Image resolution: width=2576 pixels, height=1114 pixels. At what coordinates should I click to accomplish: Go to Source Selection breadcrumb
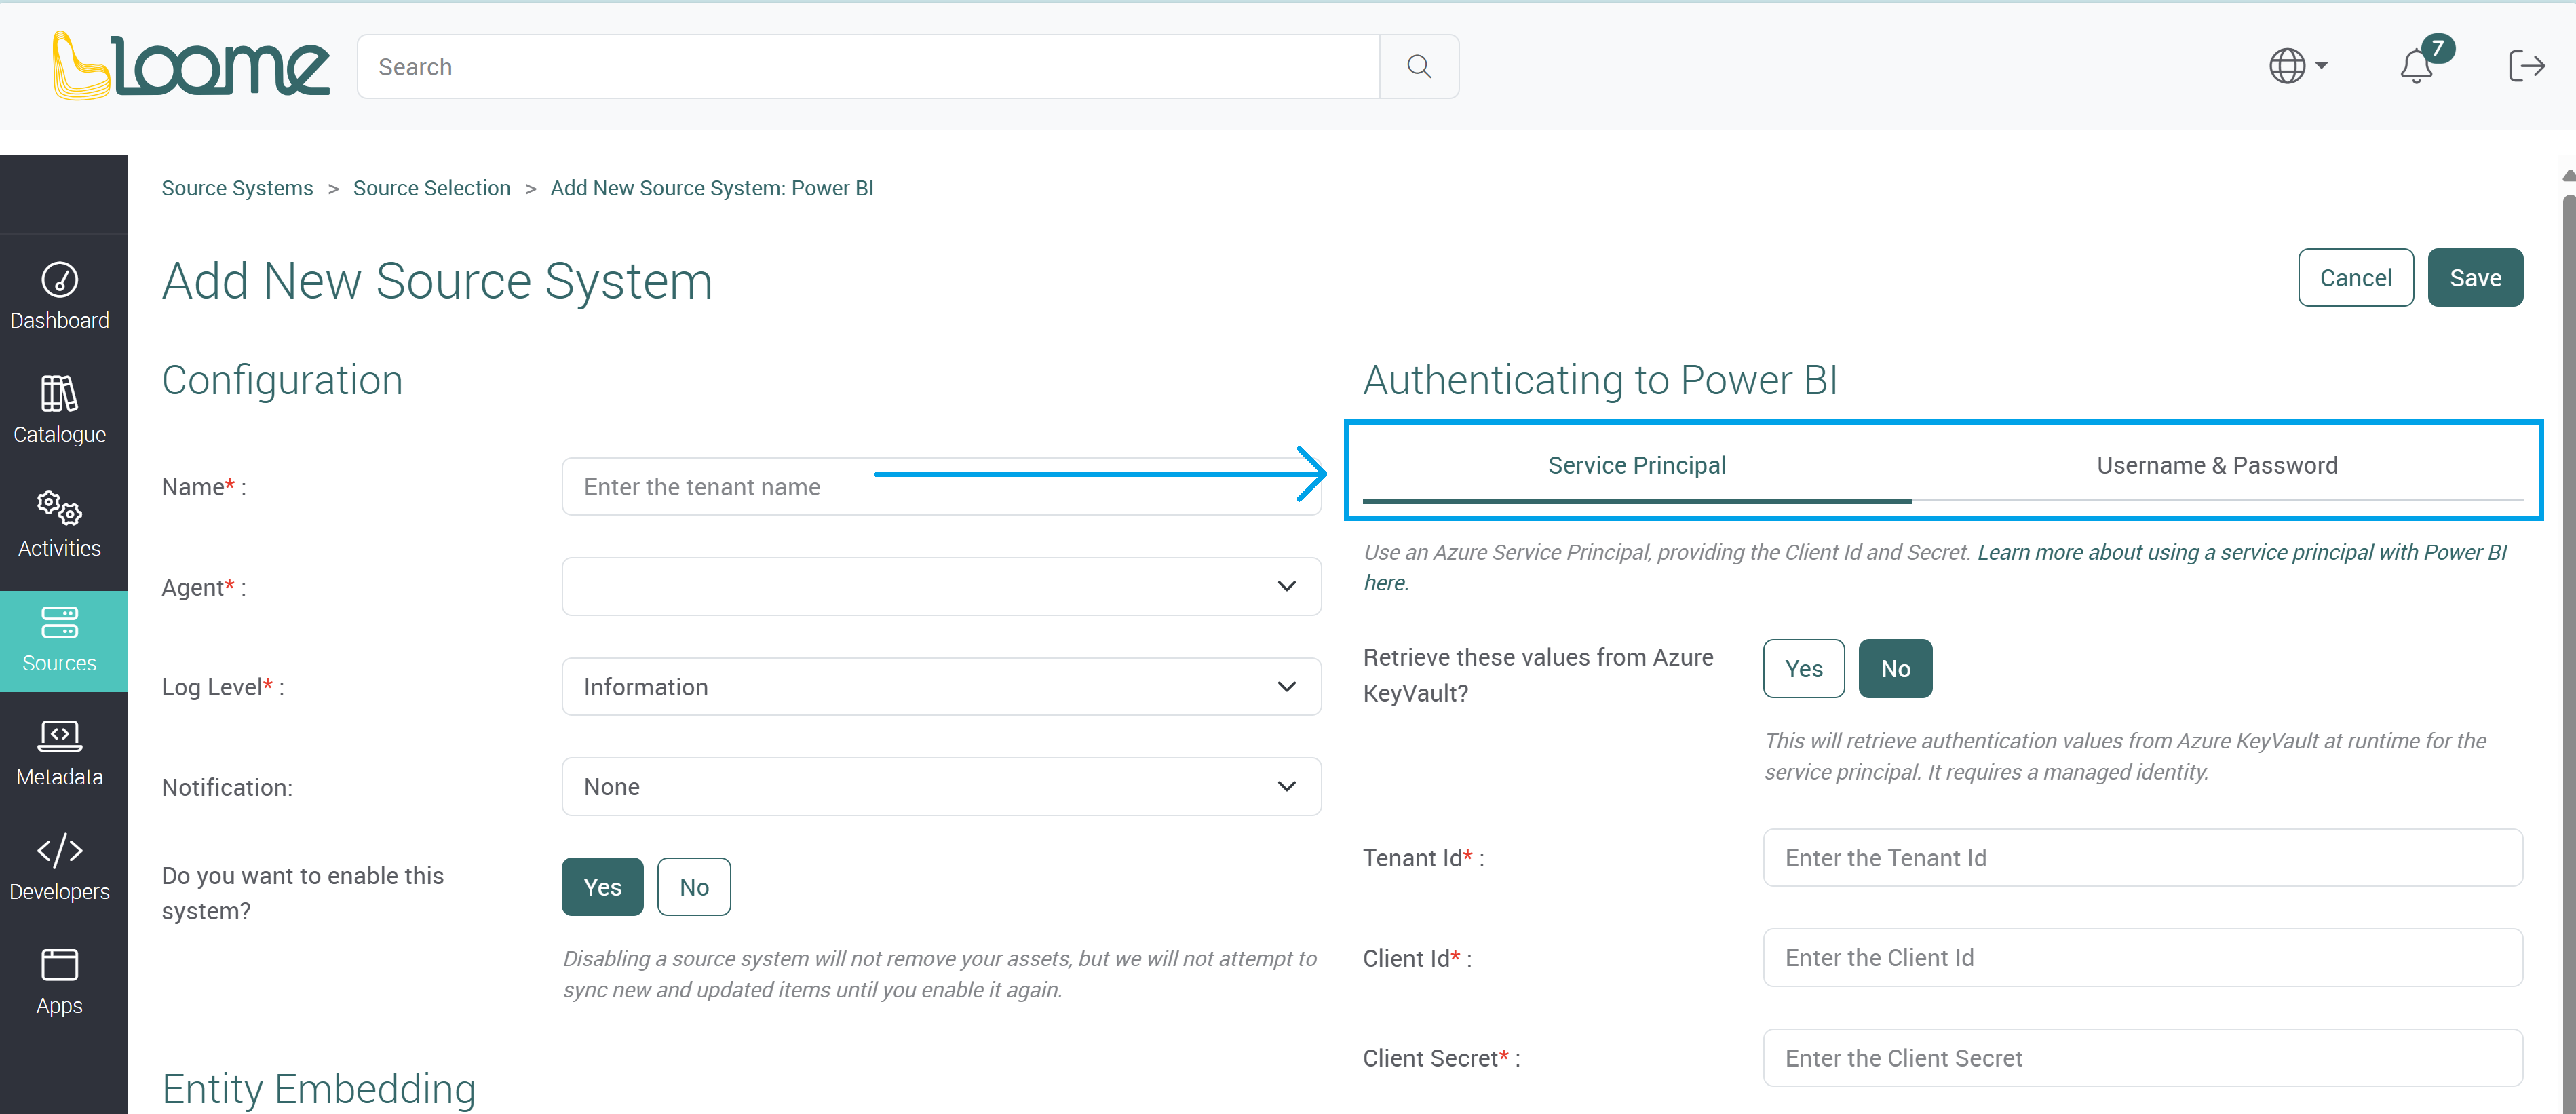tap(431, 188)
